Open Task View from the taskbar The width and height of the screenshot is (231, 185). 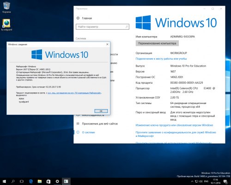point(22,181)
